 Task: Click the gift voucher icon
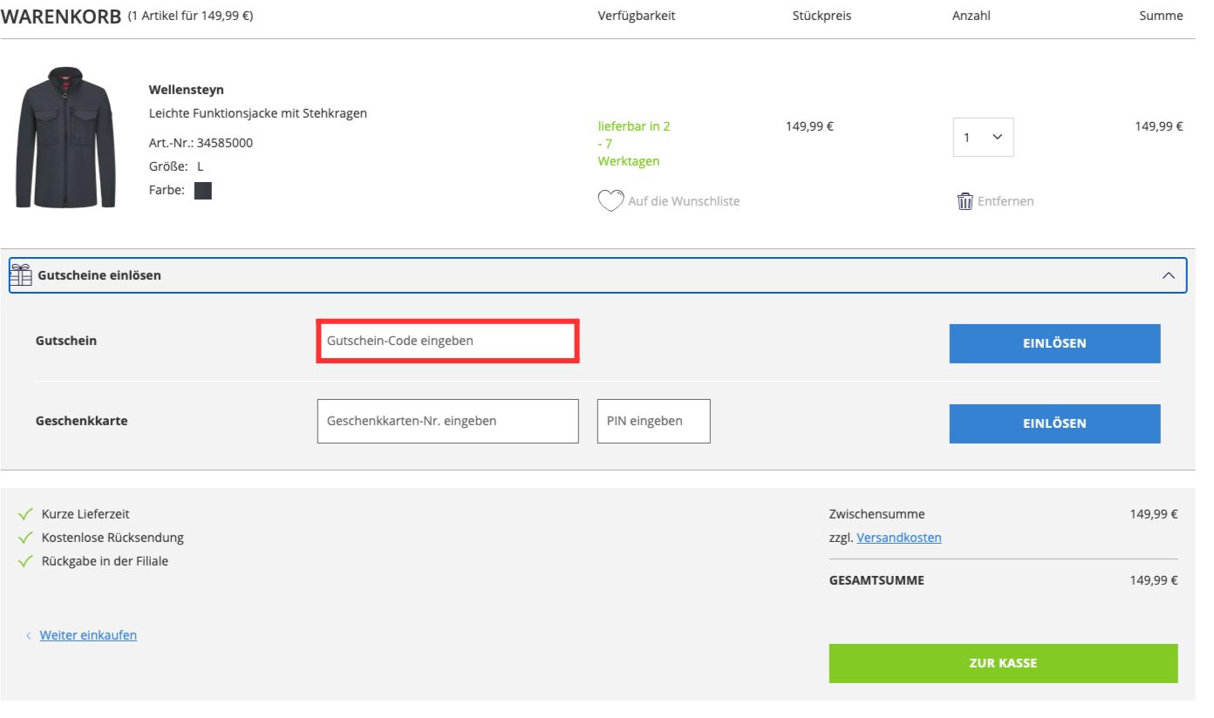[21, 275]
